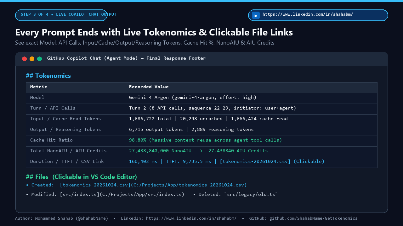Click the '160,402 ms' duration value
Image resolution: width=403 pixels, height=226 pixels.
tap(143, 161)
